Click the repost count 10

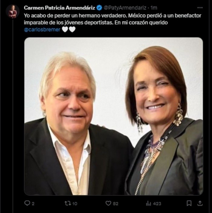(x=75, y=204)
